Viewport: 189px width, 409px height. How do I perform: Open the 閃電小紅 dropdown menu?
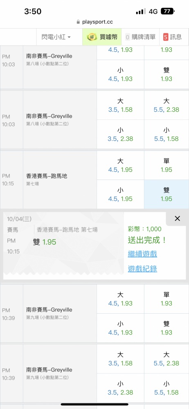point(56,37)
